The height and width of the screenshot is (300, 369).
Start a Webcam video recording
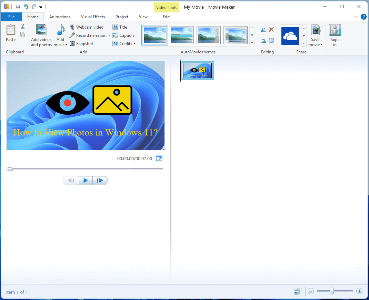[87, 27]
